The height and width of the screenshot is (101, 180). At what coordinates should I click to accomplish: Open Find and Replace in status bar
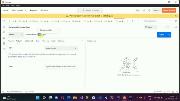[x=15, y=92]
